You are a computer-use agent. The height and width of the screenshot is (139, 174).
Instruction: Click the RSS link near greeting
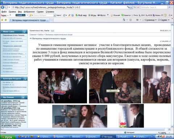tap(53, 30)
